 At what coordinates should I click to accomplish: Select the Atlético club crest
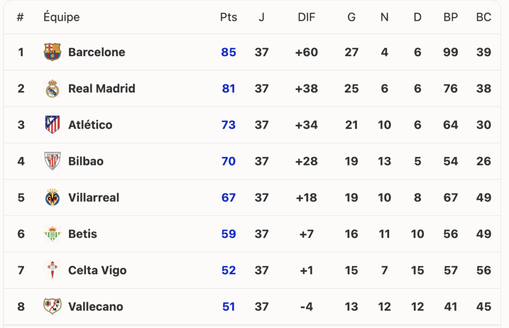coord(52,125)
